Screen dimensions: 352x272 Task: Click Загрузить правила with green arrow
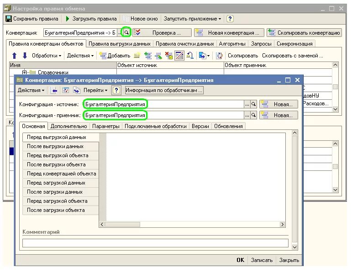coord(91,19)
